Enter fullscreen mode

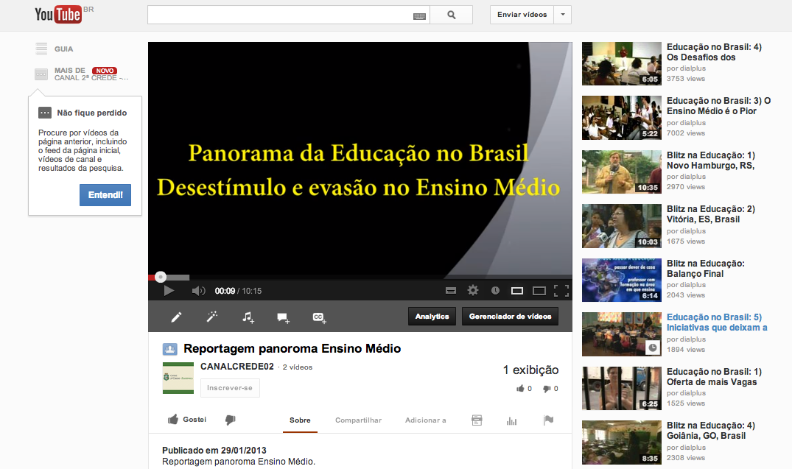coord(561,291)
